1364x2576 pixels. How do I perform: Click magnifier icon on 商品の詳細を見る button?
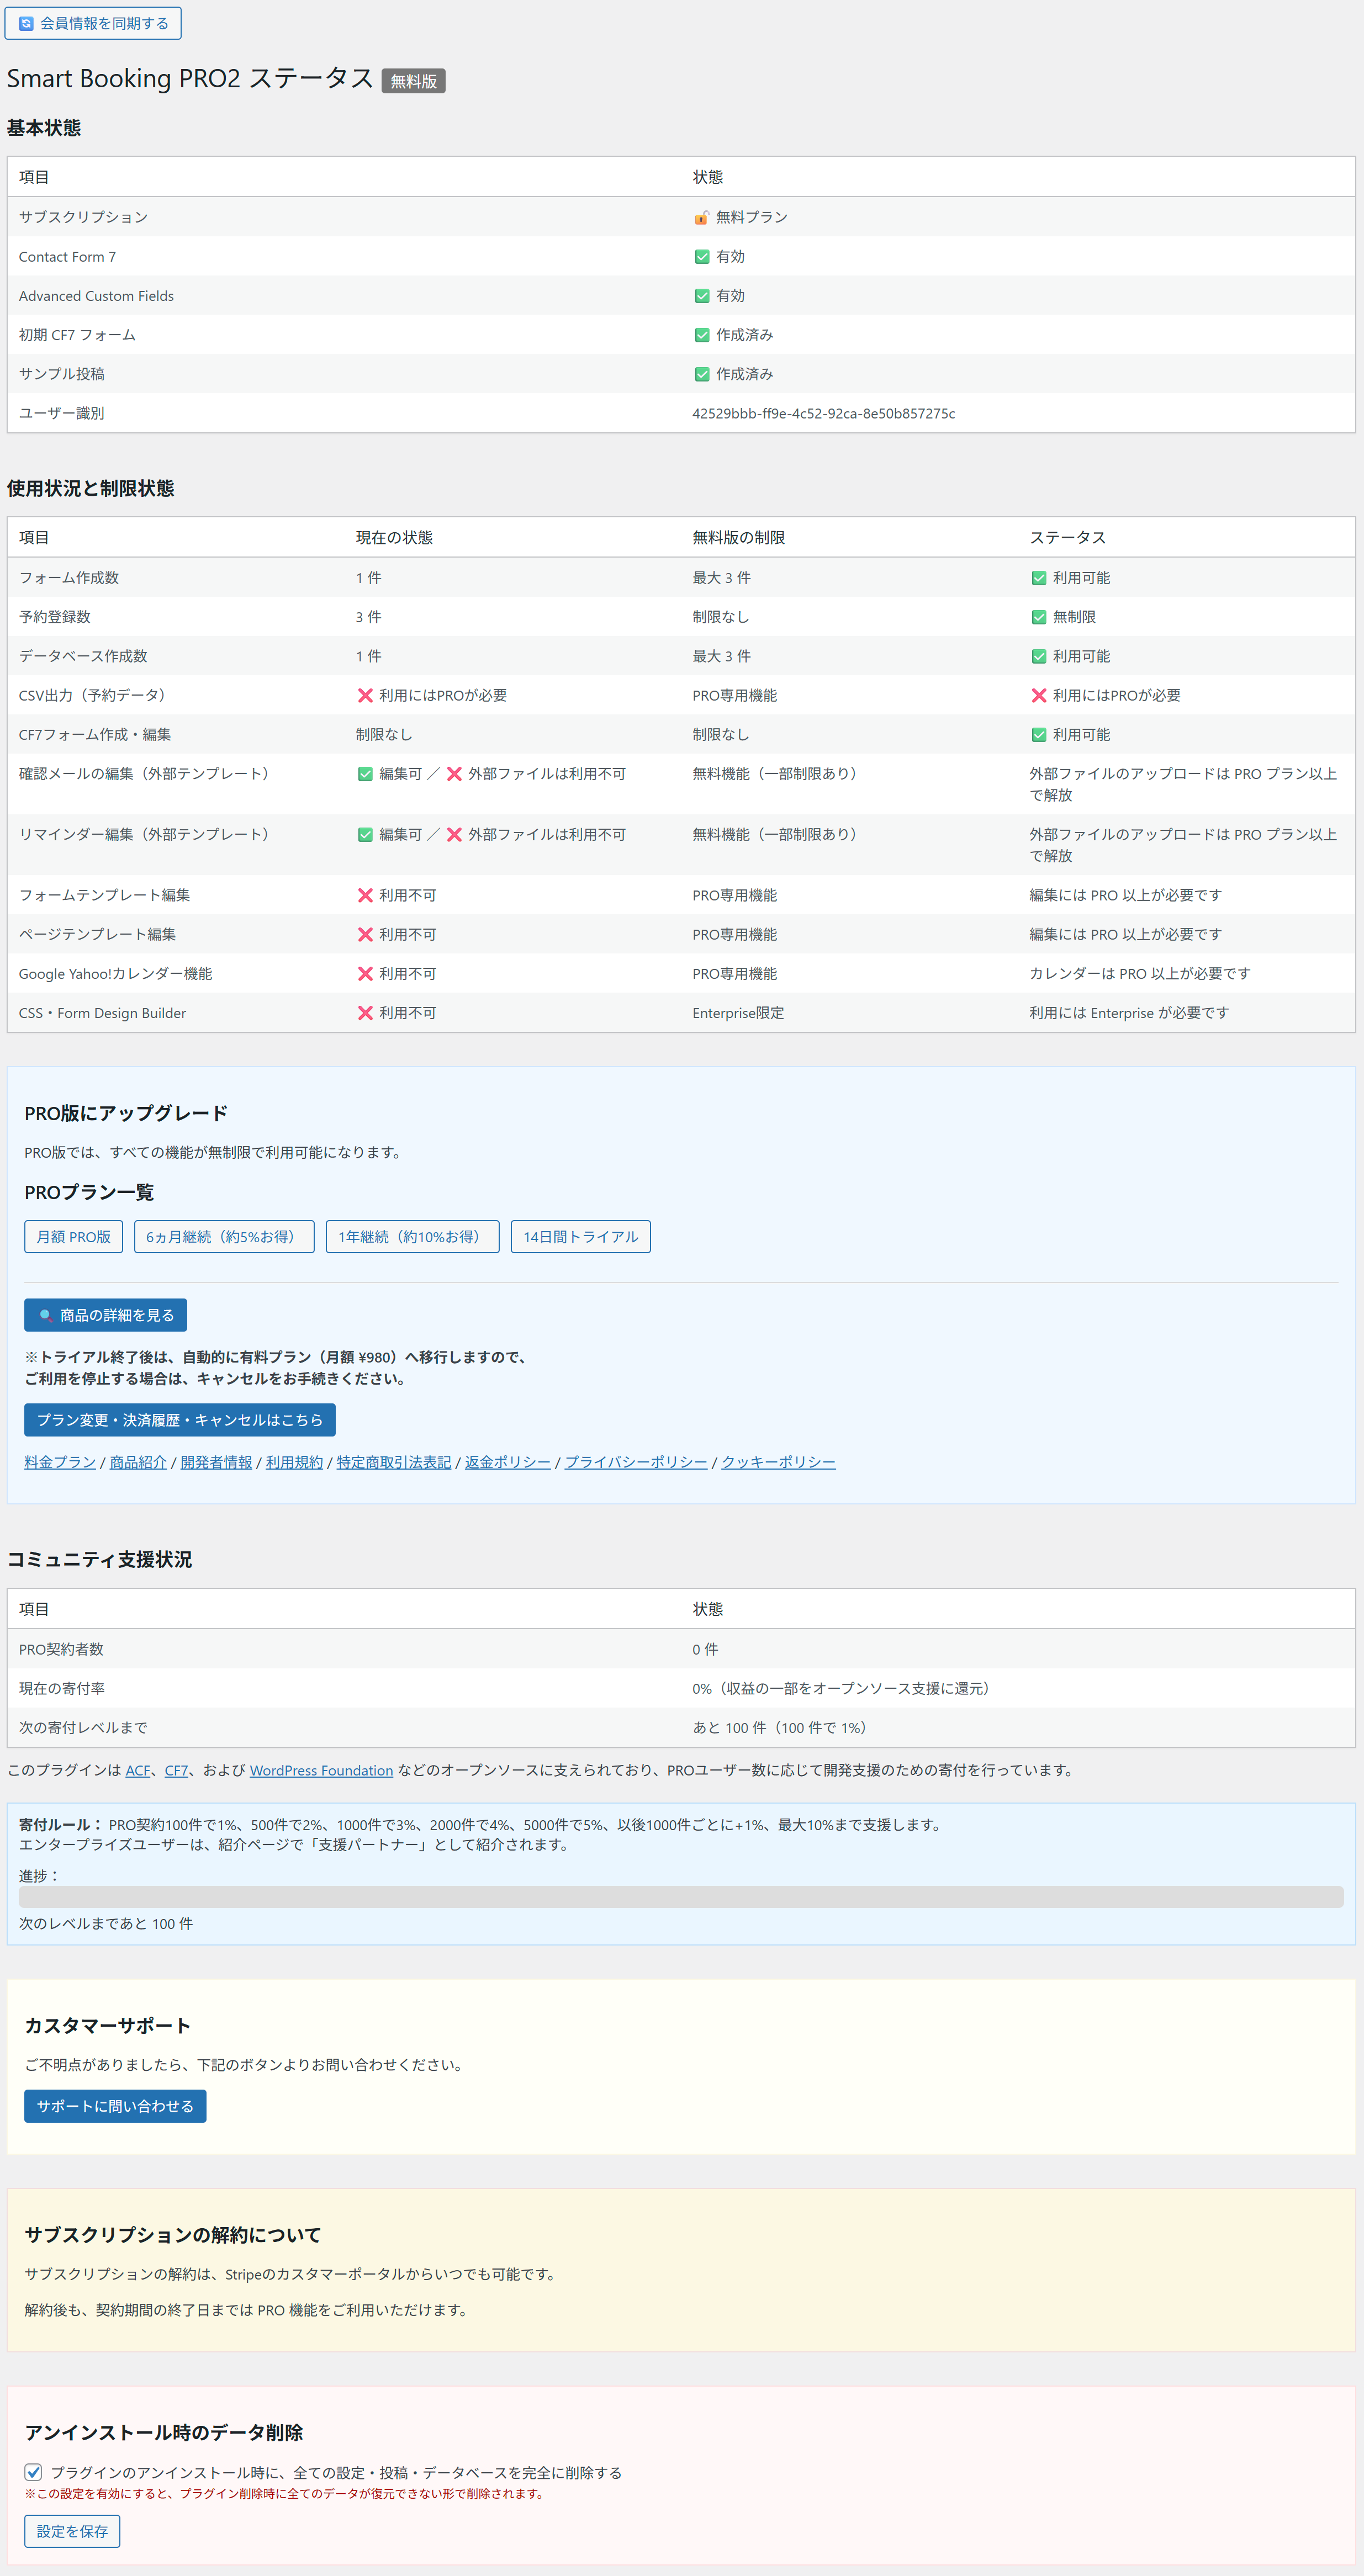[x=45, y=1315]
